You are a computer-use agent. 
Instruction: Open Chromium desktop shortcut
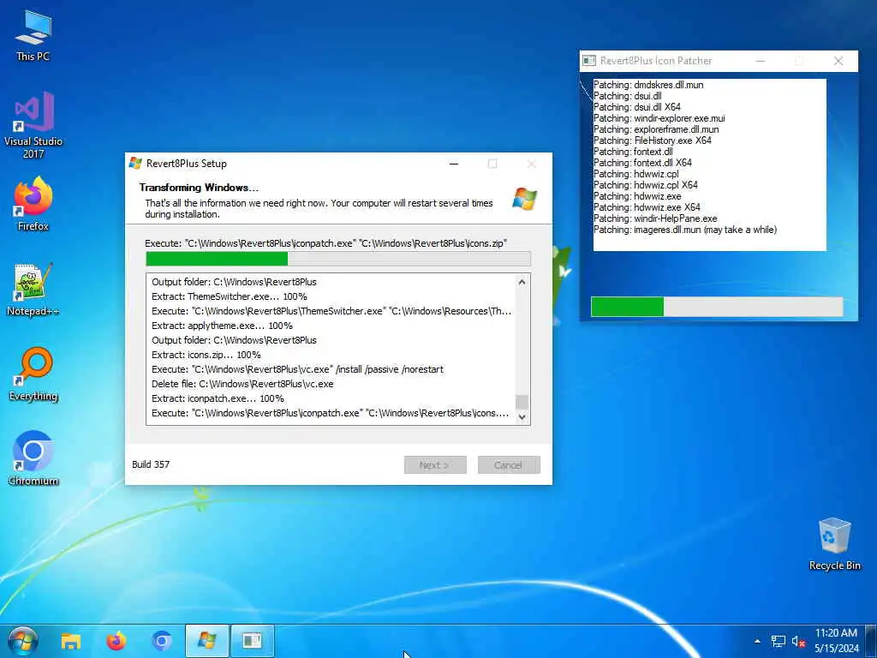click(x=33, y=458)
